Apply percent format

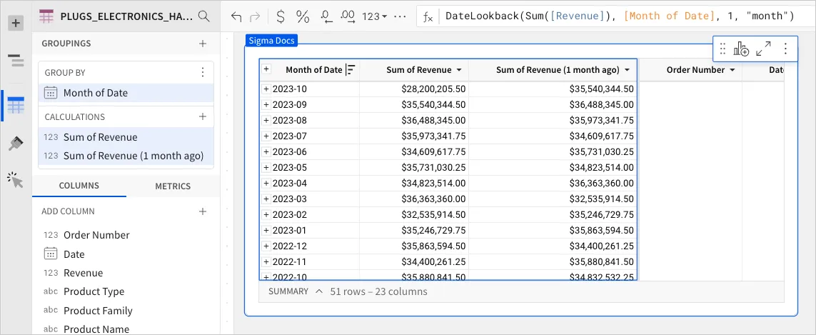(303, 16)
